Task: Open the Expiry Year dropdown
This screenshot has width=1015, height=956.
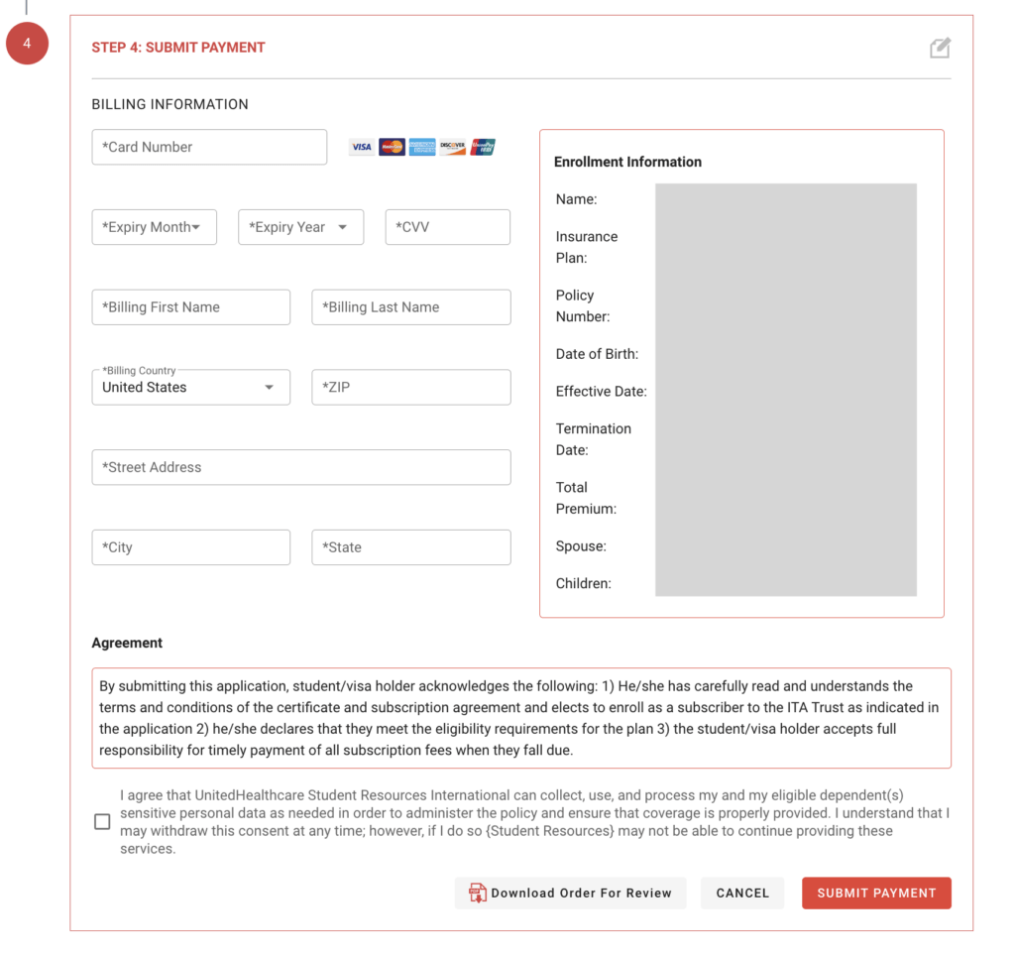Action: 301,227
